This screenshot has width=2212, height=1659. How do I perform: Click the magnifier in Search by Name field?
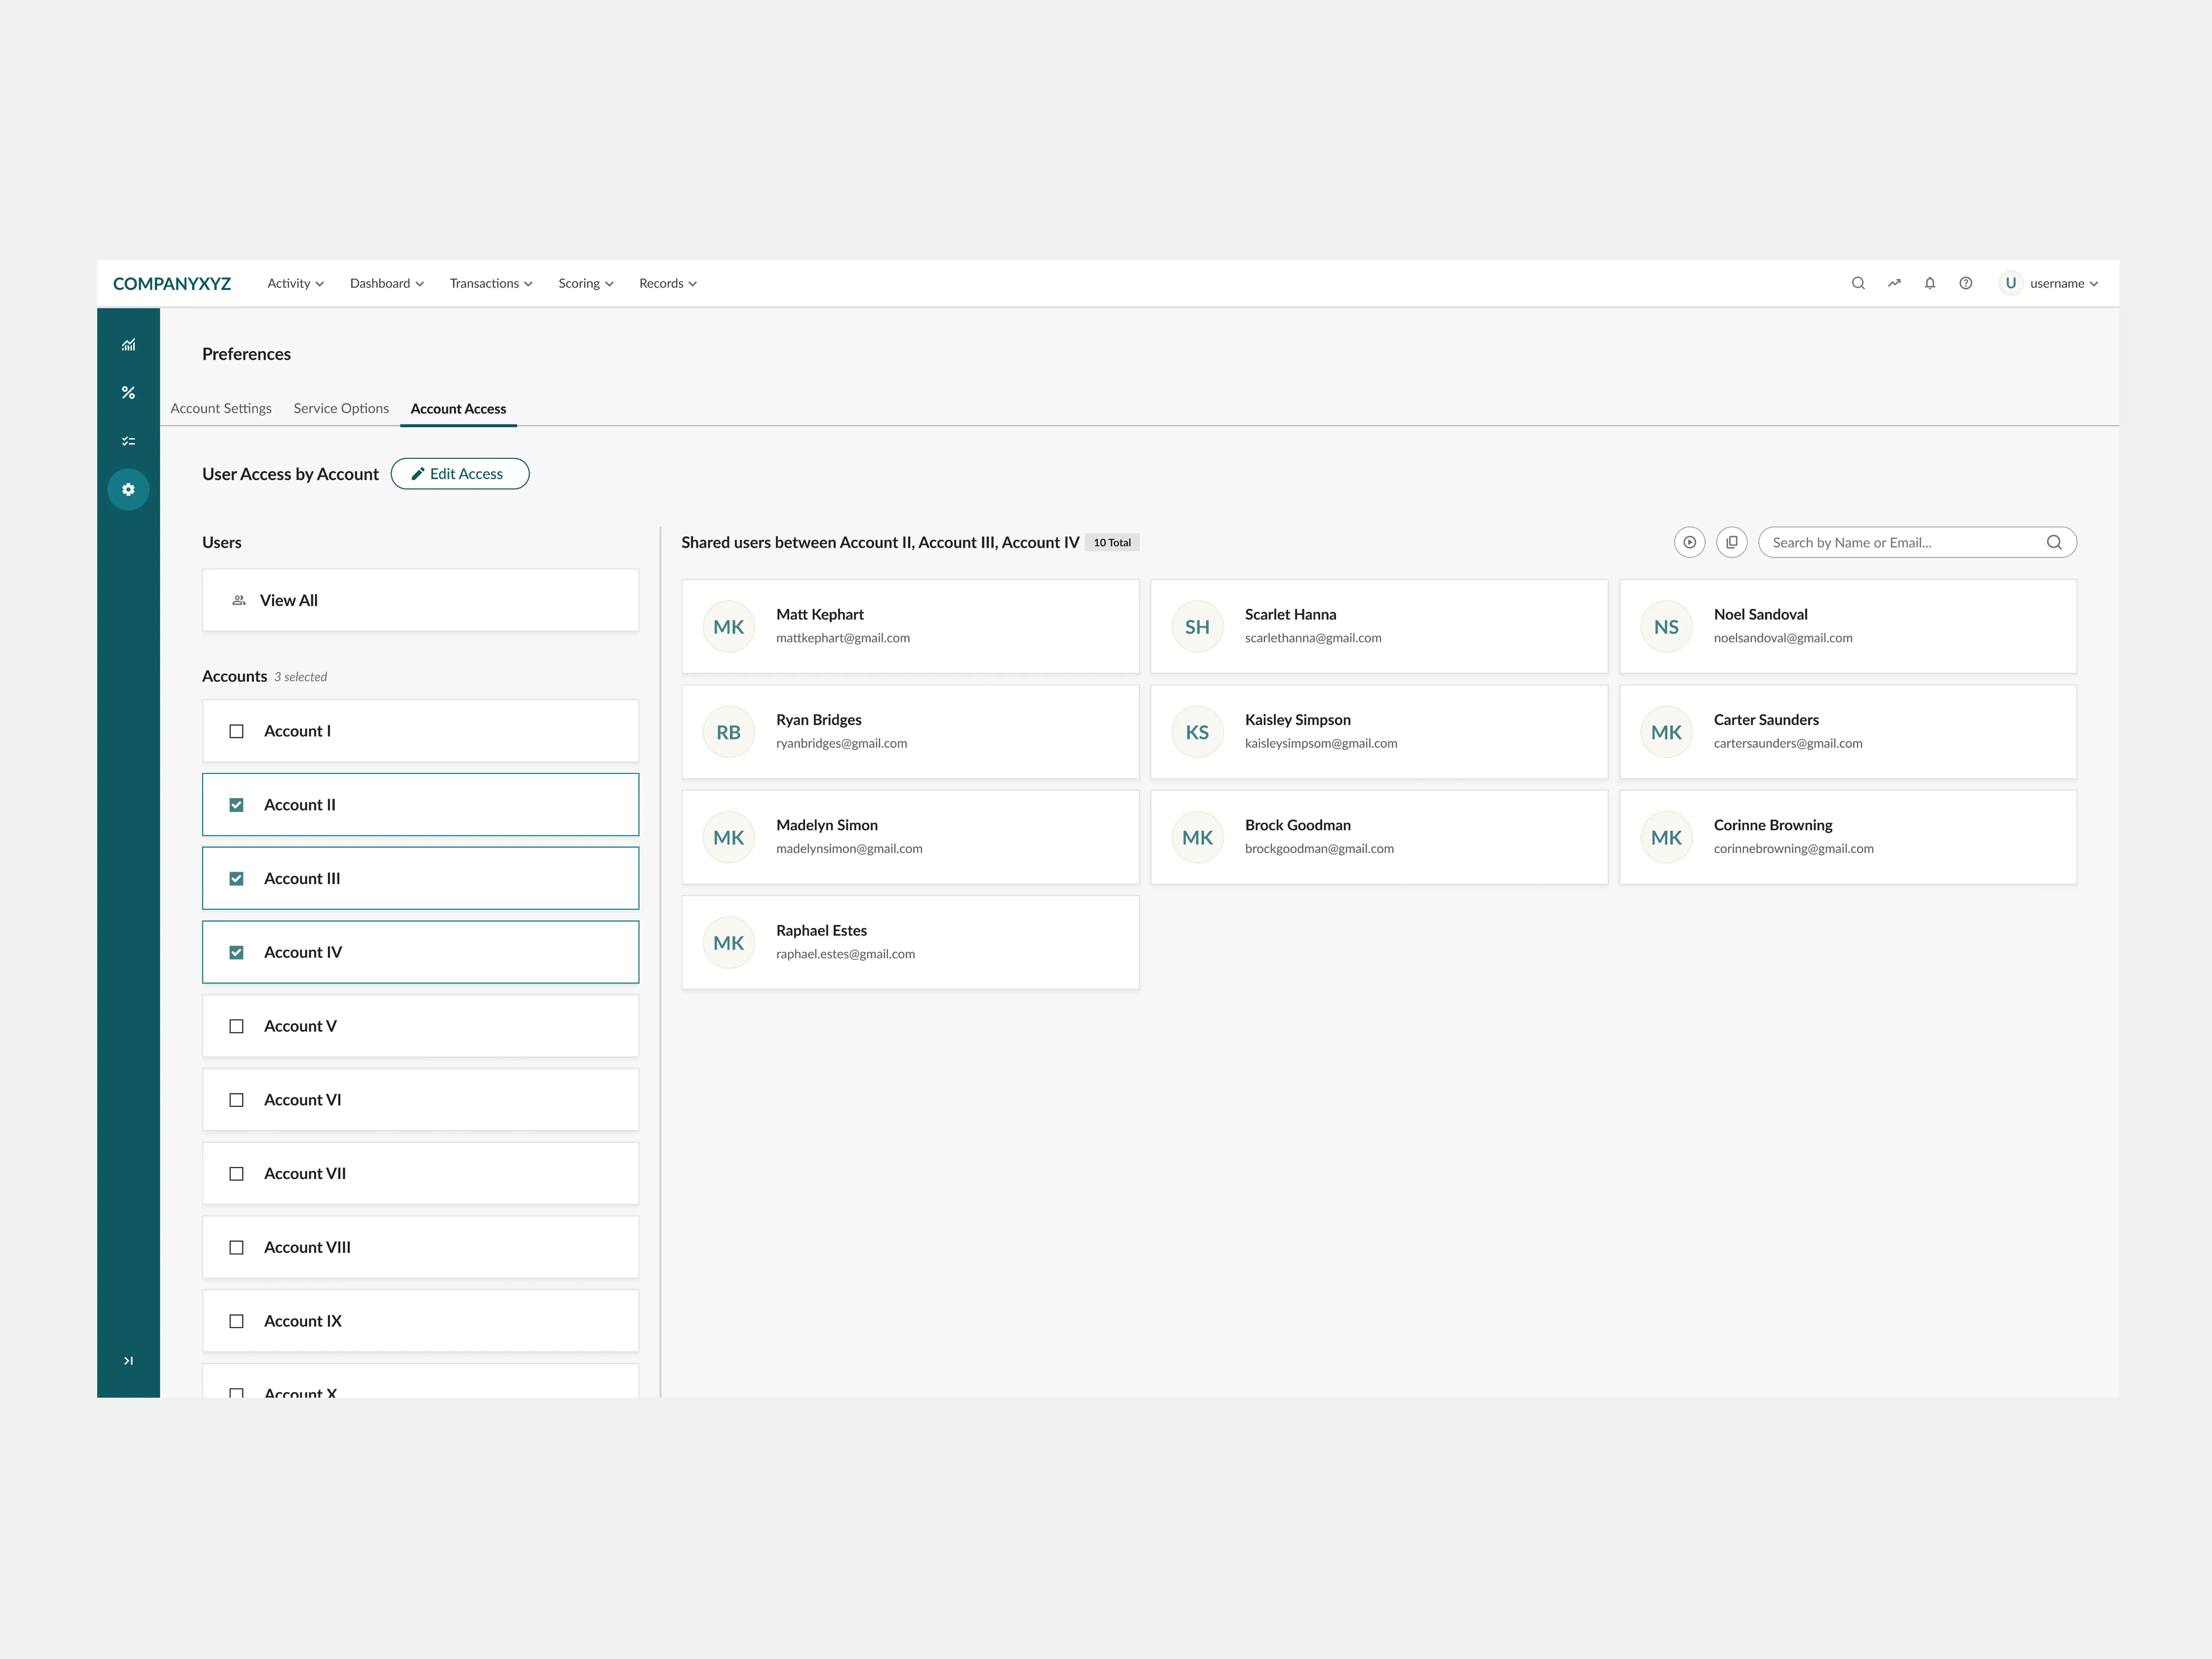[x=2054, y=542]
